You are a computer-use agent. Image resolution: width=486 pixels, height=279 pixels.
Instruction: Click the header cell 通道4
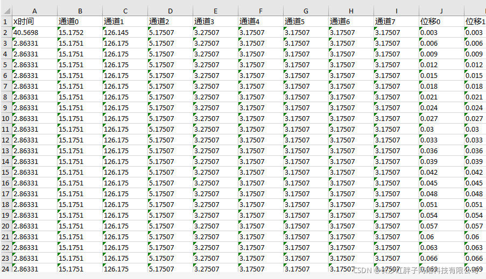(260, 22)
